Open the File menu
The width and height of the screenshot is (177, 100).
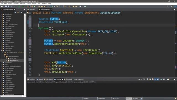2,4
